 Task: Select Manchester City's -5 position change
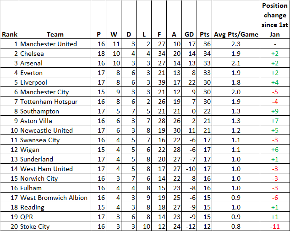point(274,92)
